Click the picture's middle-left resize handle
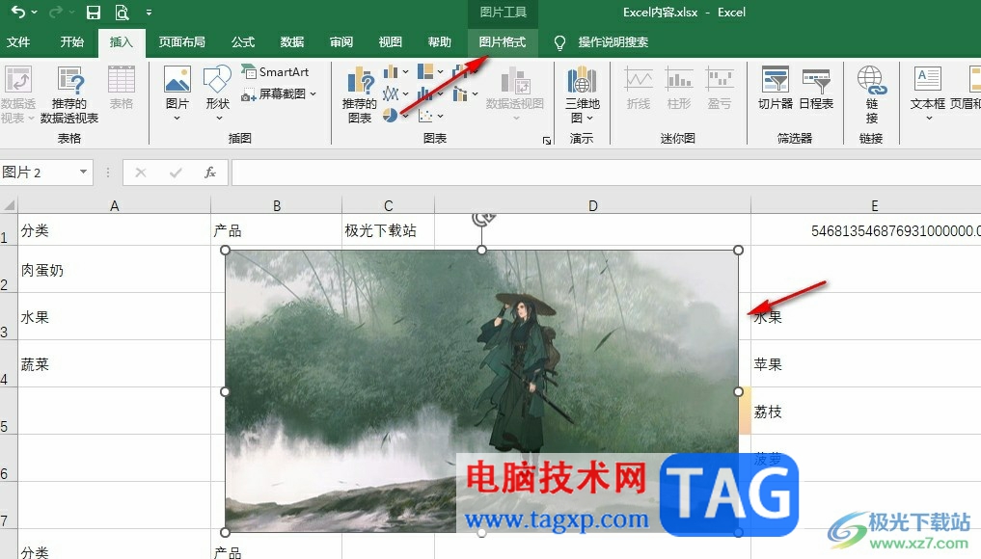 [x=225, y=391]
